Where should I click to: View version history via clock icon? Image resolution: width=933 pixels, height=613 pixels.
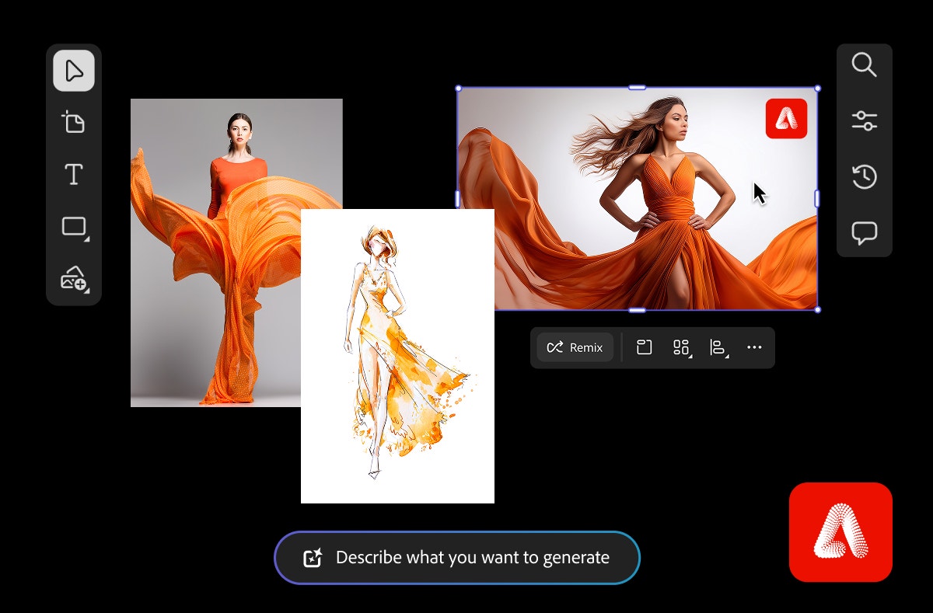click(865, 177)
